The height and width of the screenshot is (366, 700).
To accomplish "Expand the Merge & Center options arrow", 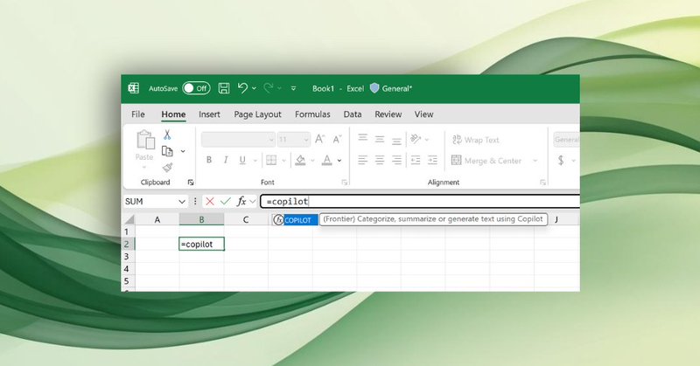I will click(x=535, y=161).
